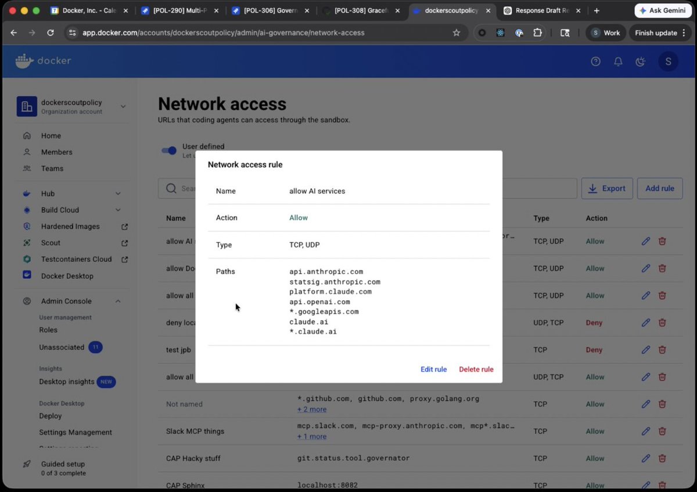This screenshot has width=697, height=492.
Task: Close the POL-306 Govern browser tab
Action: pos(307,10)
